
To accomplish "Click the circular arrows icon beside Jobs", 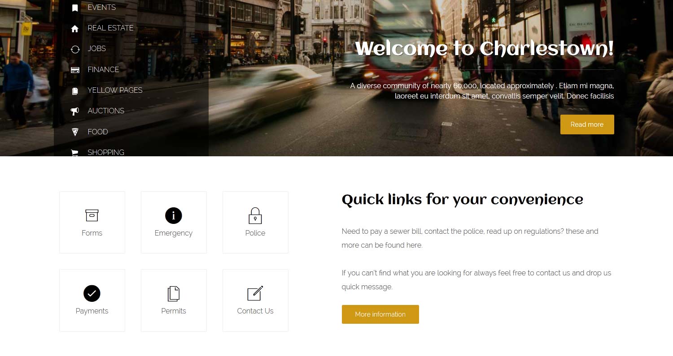I will click(x=75, y=49).
